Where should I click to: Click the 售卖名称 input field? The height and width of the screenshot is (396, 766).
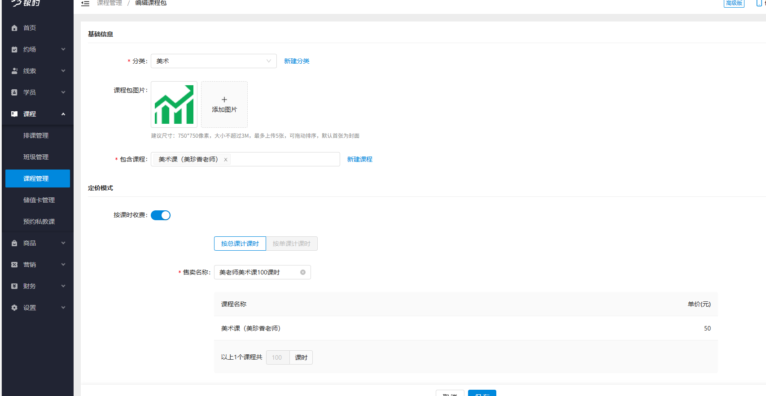(x=263, y=272)
